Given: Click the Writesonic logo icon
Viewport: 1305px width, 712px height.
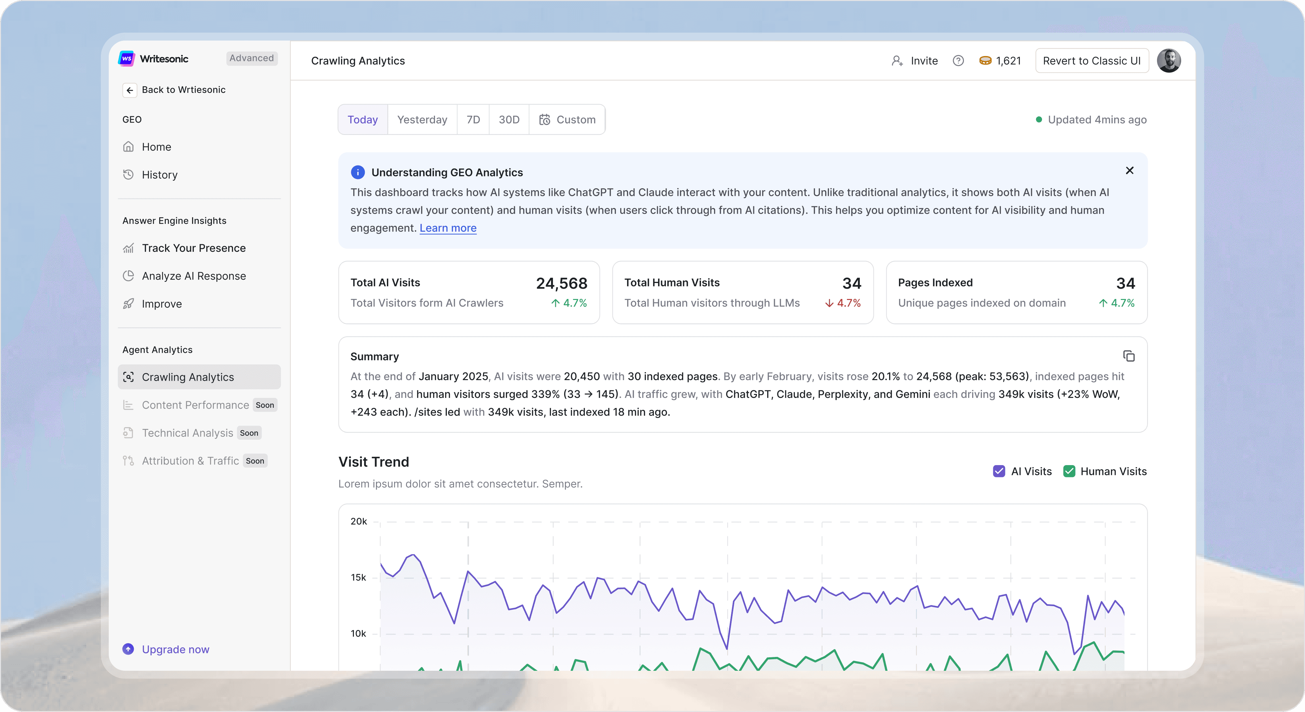Looking at the screenshot, I should [x=126, y=58].
